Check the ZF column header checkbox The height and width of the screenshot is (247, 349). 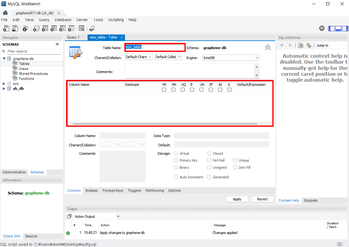coord(211,90)
